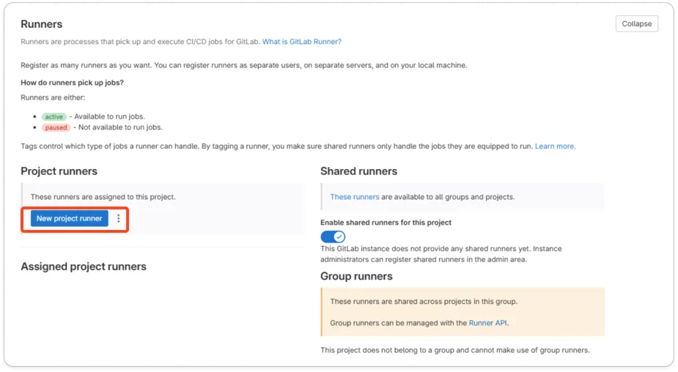Image resolution: width=678 pixels, height=372 pixels.
Task: Click the runners assigned to this project notice
Action: pos(103,197)
